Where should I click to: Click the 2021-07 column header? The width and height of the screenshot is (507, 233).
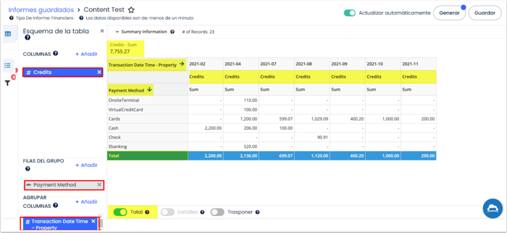click(277, 64)
